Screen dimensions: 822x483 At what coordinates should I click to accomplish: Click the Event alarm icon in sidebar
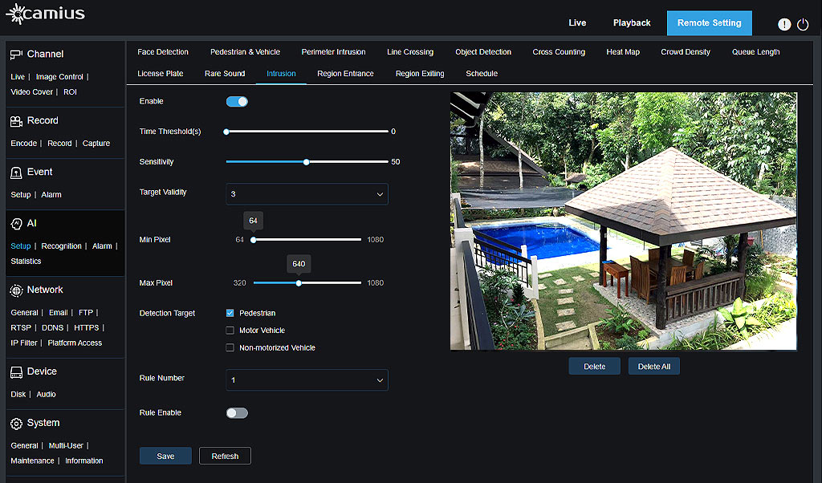click(16, 172)
